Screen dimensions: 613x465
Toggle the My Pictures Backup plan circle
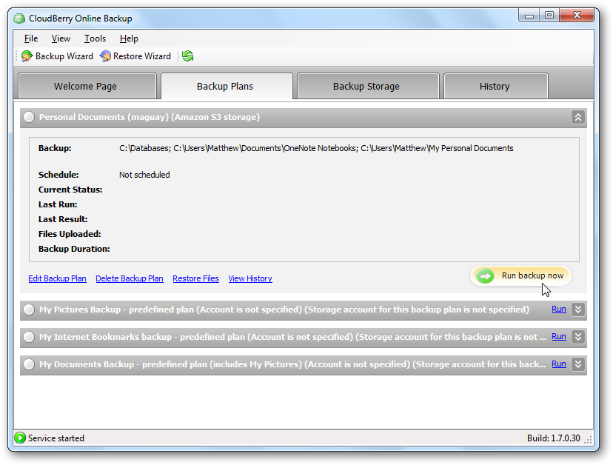(29, 310)
